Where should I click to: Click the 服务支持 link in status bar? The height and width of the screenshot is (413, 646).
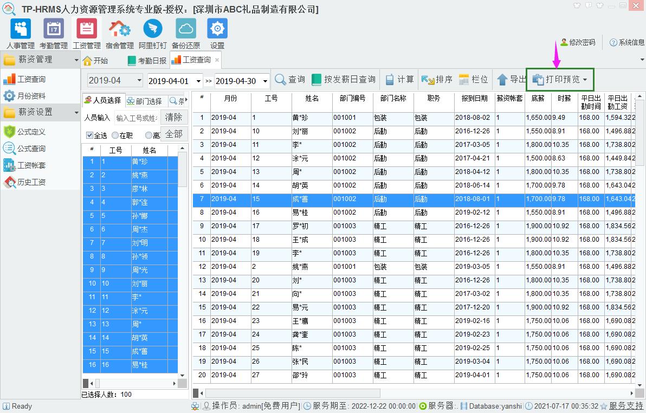click(626, 406)
